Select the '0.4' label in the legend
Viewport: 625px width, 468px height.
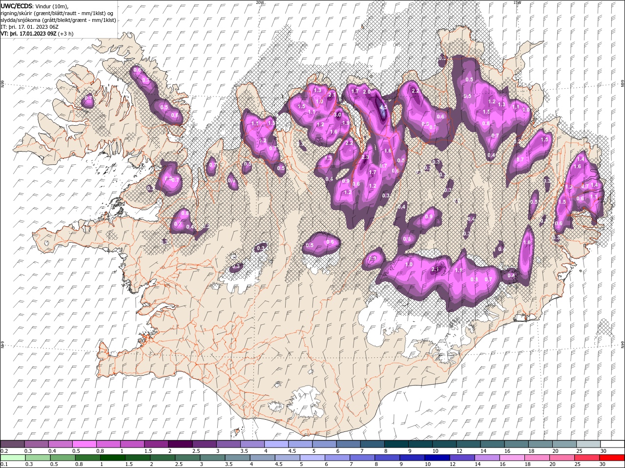coord(52,451)
